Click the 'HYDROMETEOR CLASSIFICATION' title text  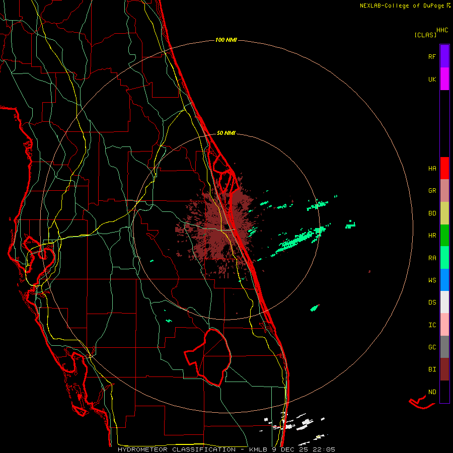pos(177,449)
